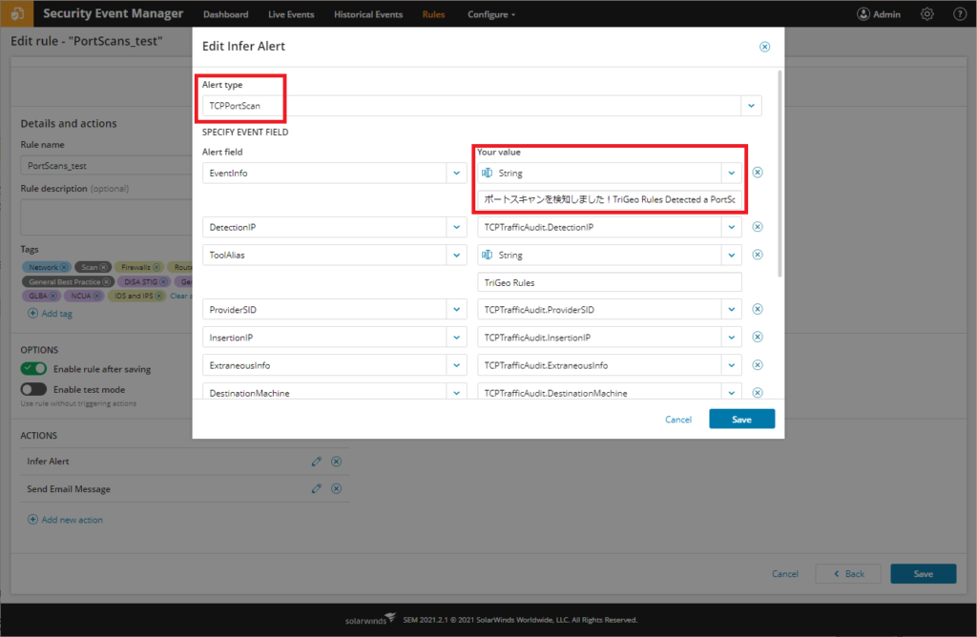Open the Historical Events tab
This screenshot has height=637, width=977.
[x=368, y=14]
